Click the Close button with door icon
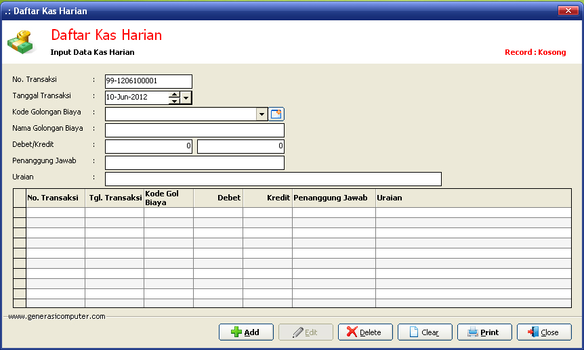 tap(543, 332)
